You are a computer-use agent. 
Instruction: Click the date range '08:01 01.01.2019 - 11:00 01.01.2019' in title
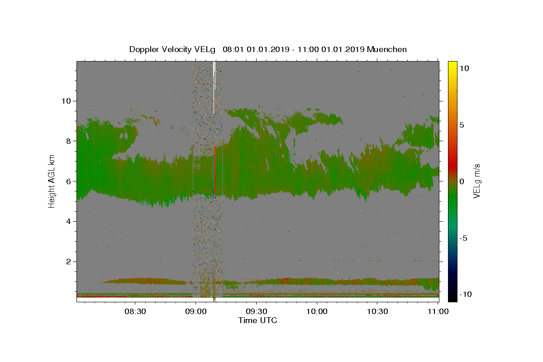pyautogui.click(x=294, y=49)
